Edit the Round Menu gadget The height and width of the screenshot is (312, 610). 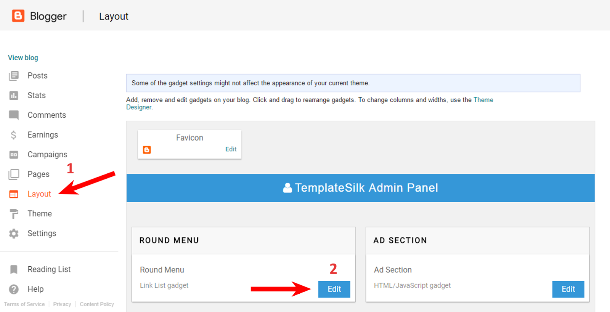coord(334,289)
